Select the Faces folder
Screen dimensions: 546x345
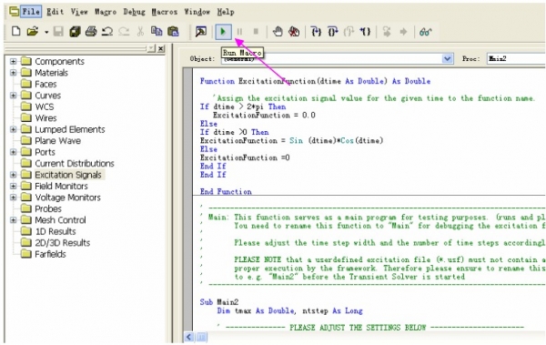pyautogui.click(x=45, y=84)
